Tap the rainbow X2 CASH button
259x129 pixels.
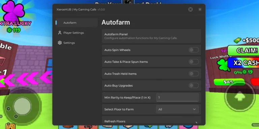(243, 63)
